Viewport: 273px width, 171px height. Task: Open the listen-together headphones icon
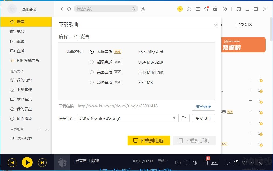189,9
